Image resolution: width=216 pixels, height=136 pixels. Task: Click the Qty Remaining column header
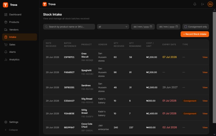pyautogui.click(x=135, y=45)
